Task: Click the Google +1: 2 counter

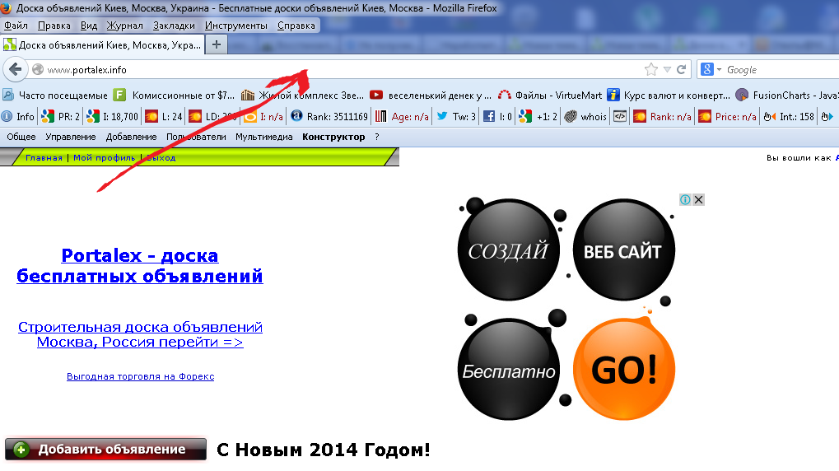Action: 538,116
